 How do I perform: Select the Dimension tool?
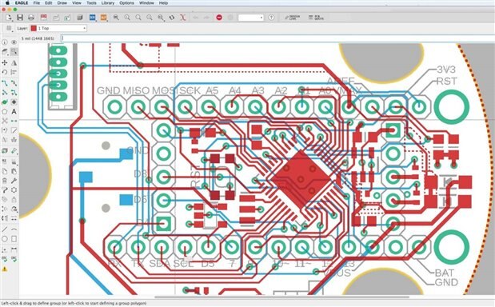14,249
